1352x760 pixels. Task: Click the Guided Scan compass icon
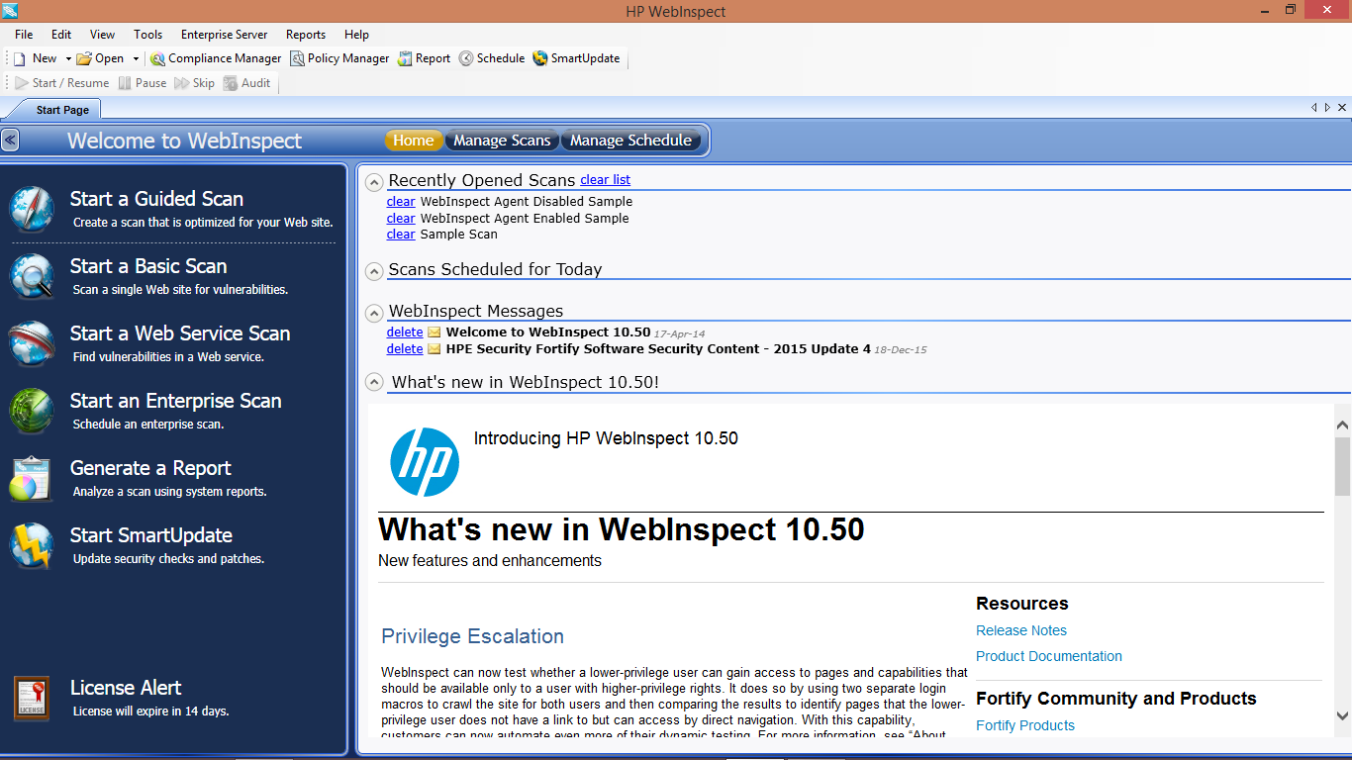(31, 209)
